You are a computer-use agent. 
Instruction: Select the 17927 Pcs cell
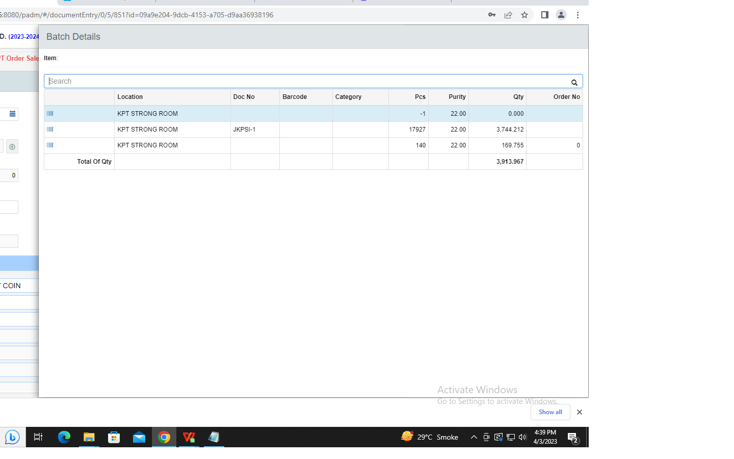[408, 130]
